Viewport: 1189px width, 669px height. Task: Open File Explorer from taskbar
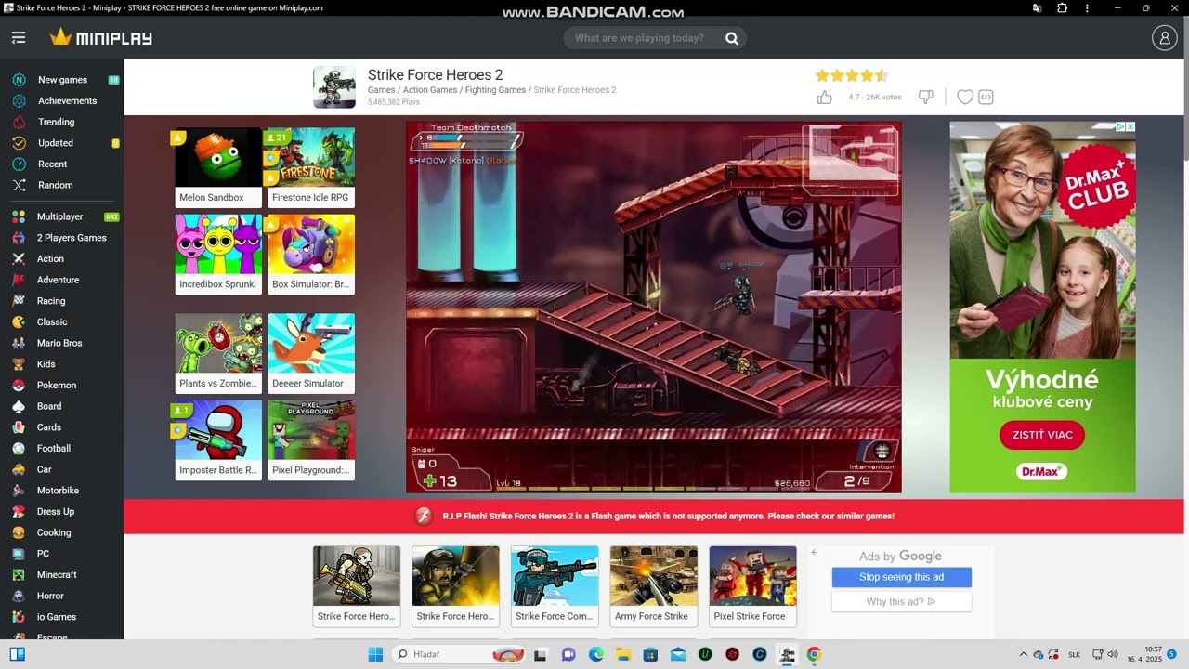click(x=623, y=654)
